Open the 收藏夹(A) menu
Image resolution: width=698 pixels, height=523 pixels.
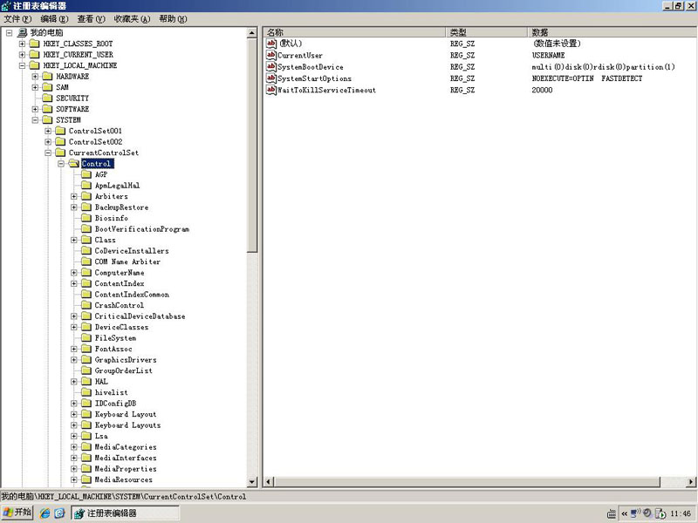coord(132,18)
